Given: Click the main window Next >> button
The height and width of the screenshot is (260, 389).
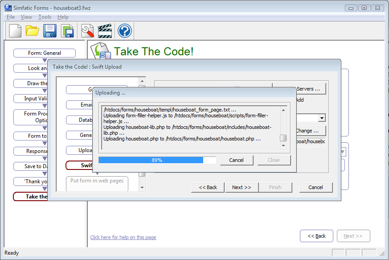Looking at the screenshot, I should pyautogui.click(x=353, y=236).
